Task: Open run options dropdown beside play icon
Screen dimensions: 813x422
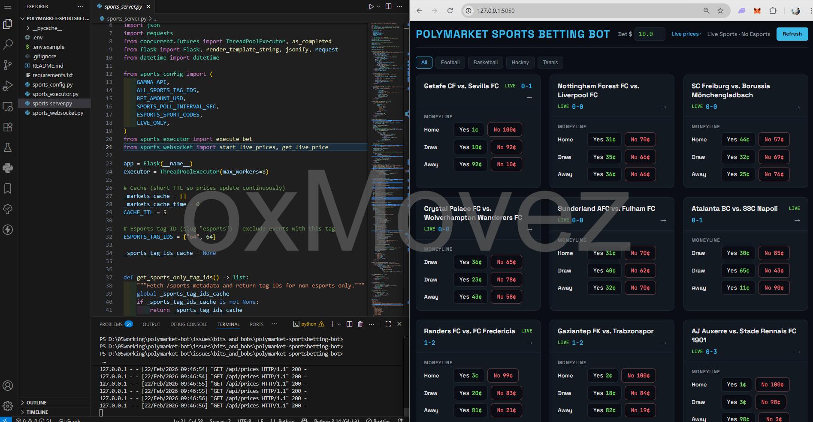Action: 378,6
